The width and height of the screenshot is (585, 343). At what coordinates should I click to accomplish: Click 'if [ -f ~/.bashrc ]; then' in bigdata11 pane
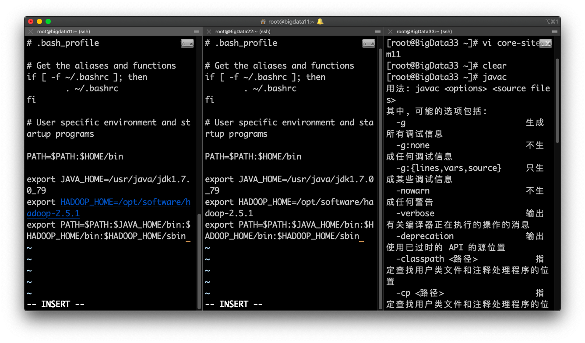point(87,77)
